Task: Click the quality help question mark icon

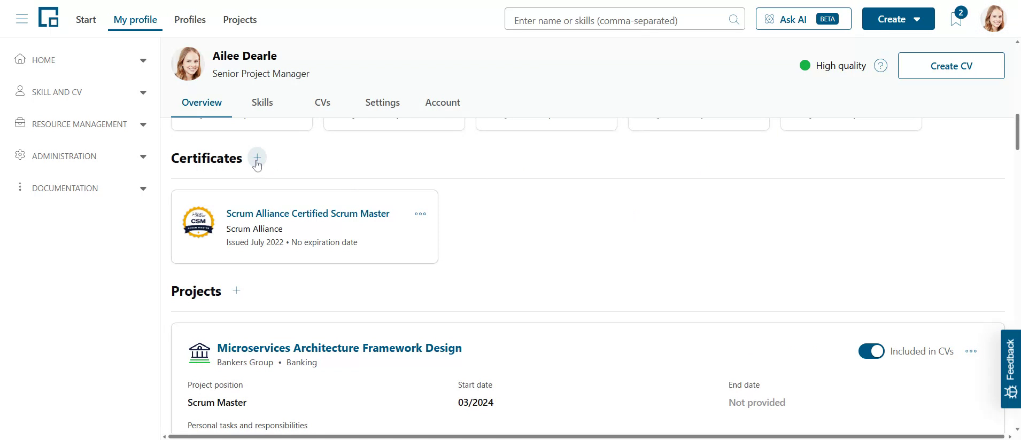Action: click(x=880, y=66)
